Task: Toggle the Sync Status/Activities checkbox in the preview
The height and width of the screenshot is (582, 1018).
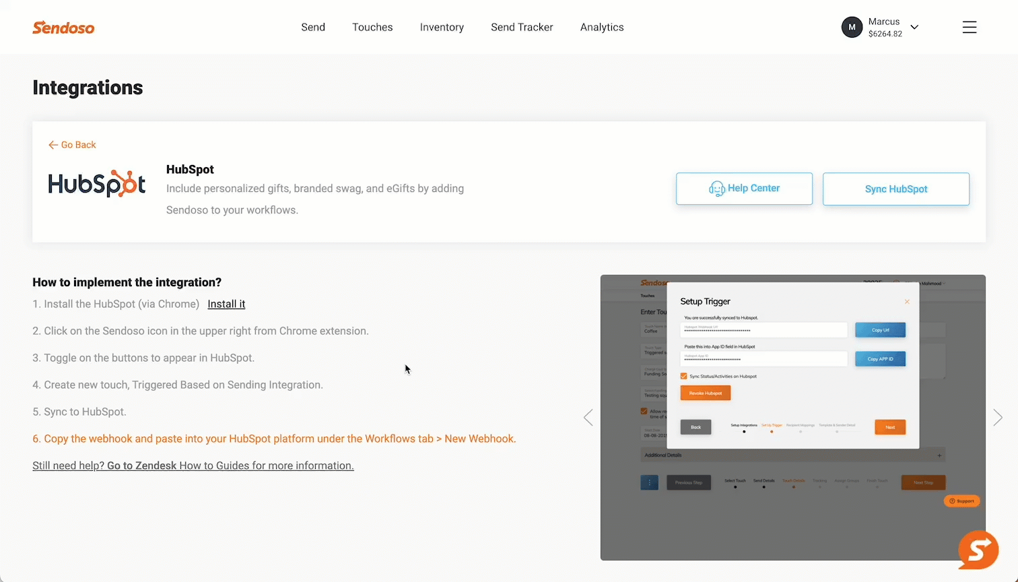Action: coord(684,377)
